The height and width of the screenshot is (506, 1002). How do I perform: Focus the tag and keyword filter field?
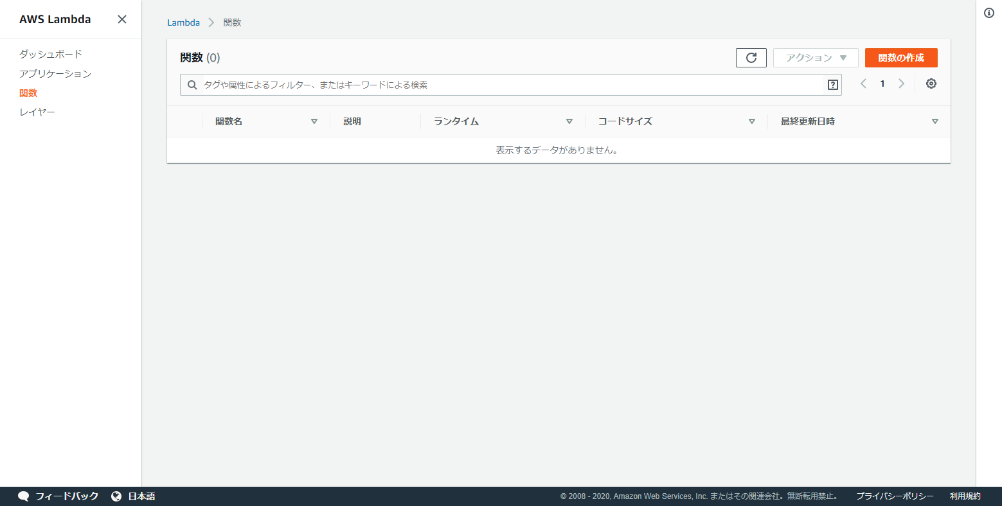click(511, 85)
